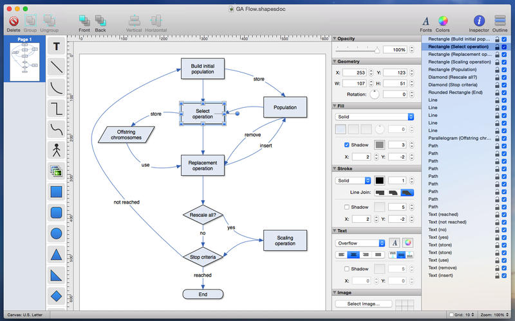Pick the diamond shape tool
The image size is (515, 321).
click(x=57, y=297)
